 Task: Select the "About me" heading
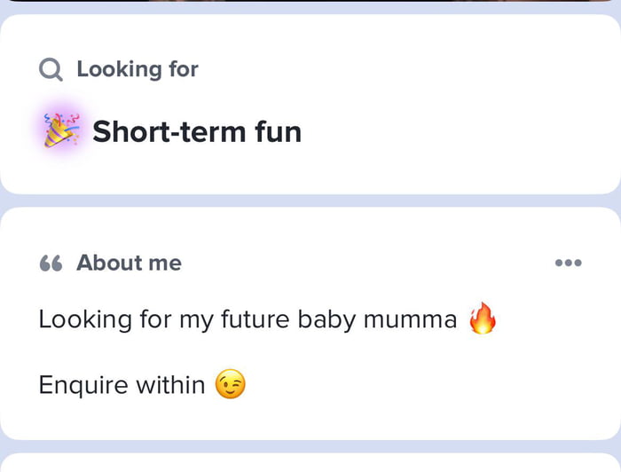pyautogui.click(x=129, y=263)
